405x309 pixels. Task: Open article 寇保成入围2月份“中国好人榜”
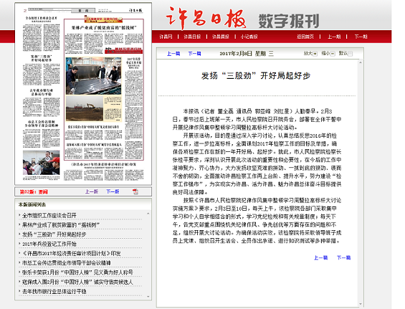pyautogui.click(x=77, y=282)
